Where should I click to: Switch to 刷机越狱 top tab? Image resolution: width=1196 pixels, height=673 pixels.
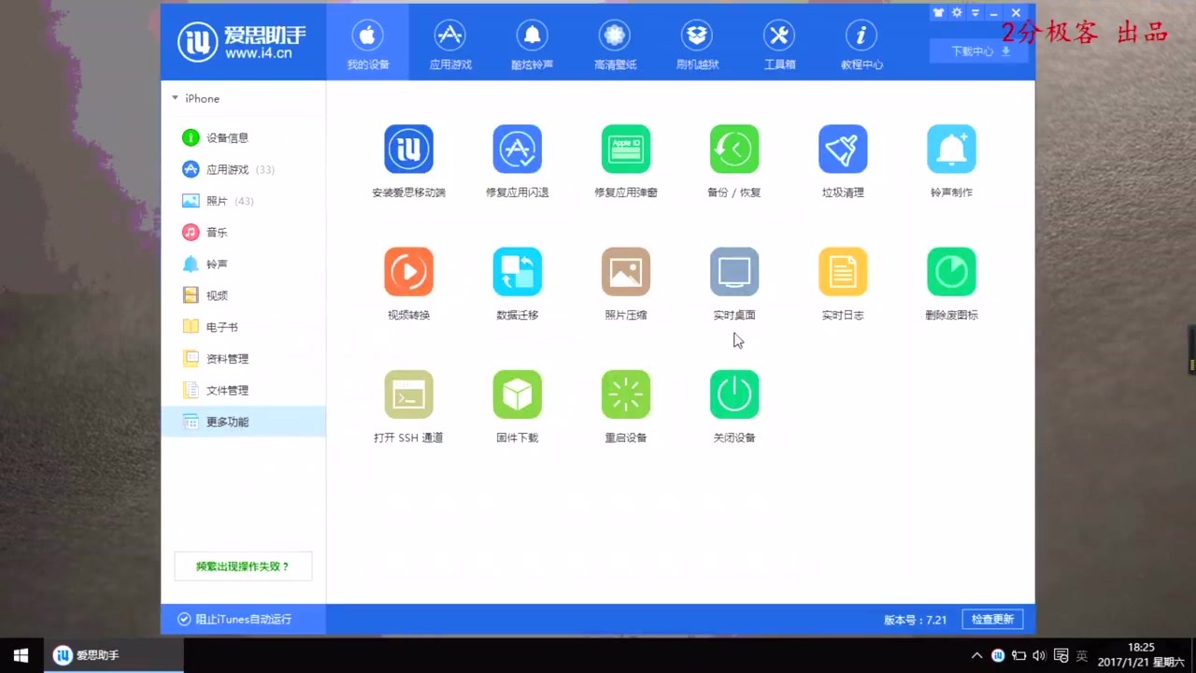[696, 43]
